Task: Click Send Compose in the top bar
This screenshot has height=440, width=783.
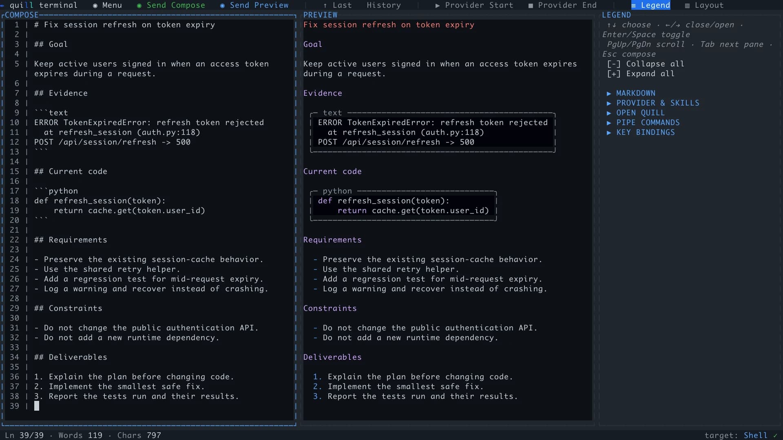Action: pyautogui.click(x=171, y=5)
